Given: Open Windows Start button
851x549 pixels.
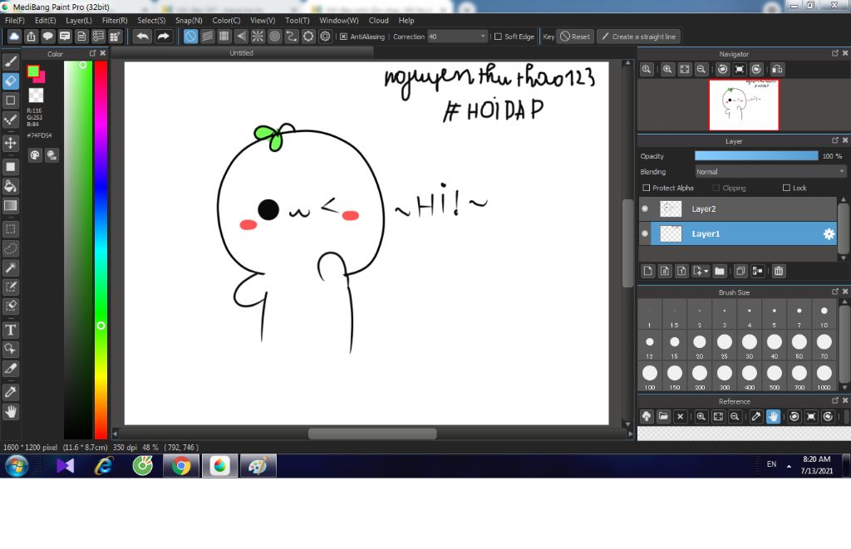Looking at the screenshot, I should [17, 465].
